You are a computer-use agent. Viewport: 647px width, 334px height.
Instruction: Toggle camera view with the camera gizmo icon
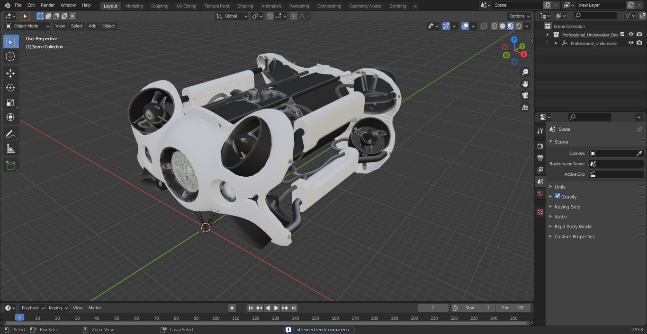tap(525, 96)
